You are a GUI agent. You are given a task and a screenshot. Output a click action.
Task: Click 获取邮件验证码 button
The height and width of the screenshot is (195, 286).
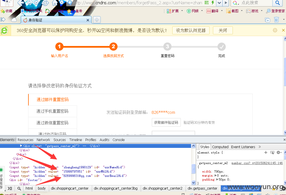tap(166, 123)
